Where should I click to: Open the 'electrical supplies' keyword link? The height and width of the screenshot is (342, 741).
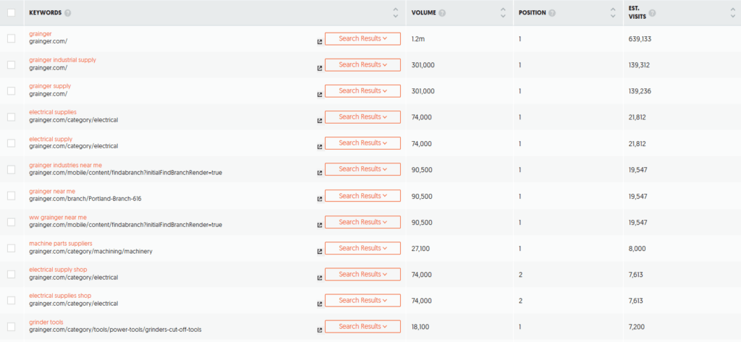[52, 112]
